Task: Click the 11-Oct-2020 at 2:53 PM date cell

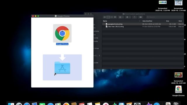Action: tap(151, 27)
